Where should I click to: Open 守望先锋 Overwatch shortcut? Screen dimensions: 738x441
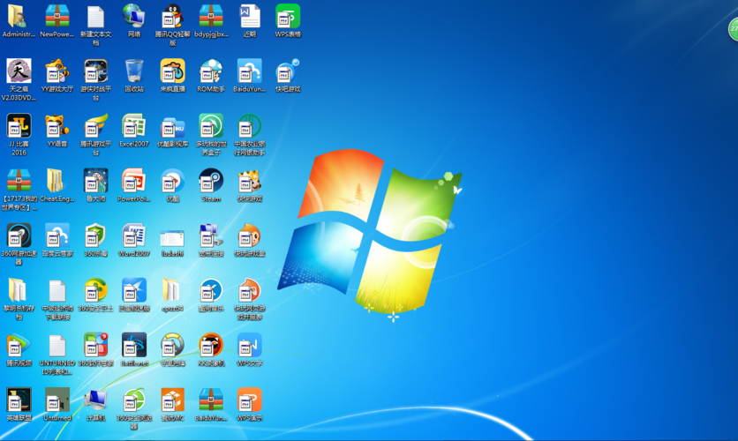(x=172, y=345)
